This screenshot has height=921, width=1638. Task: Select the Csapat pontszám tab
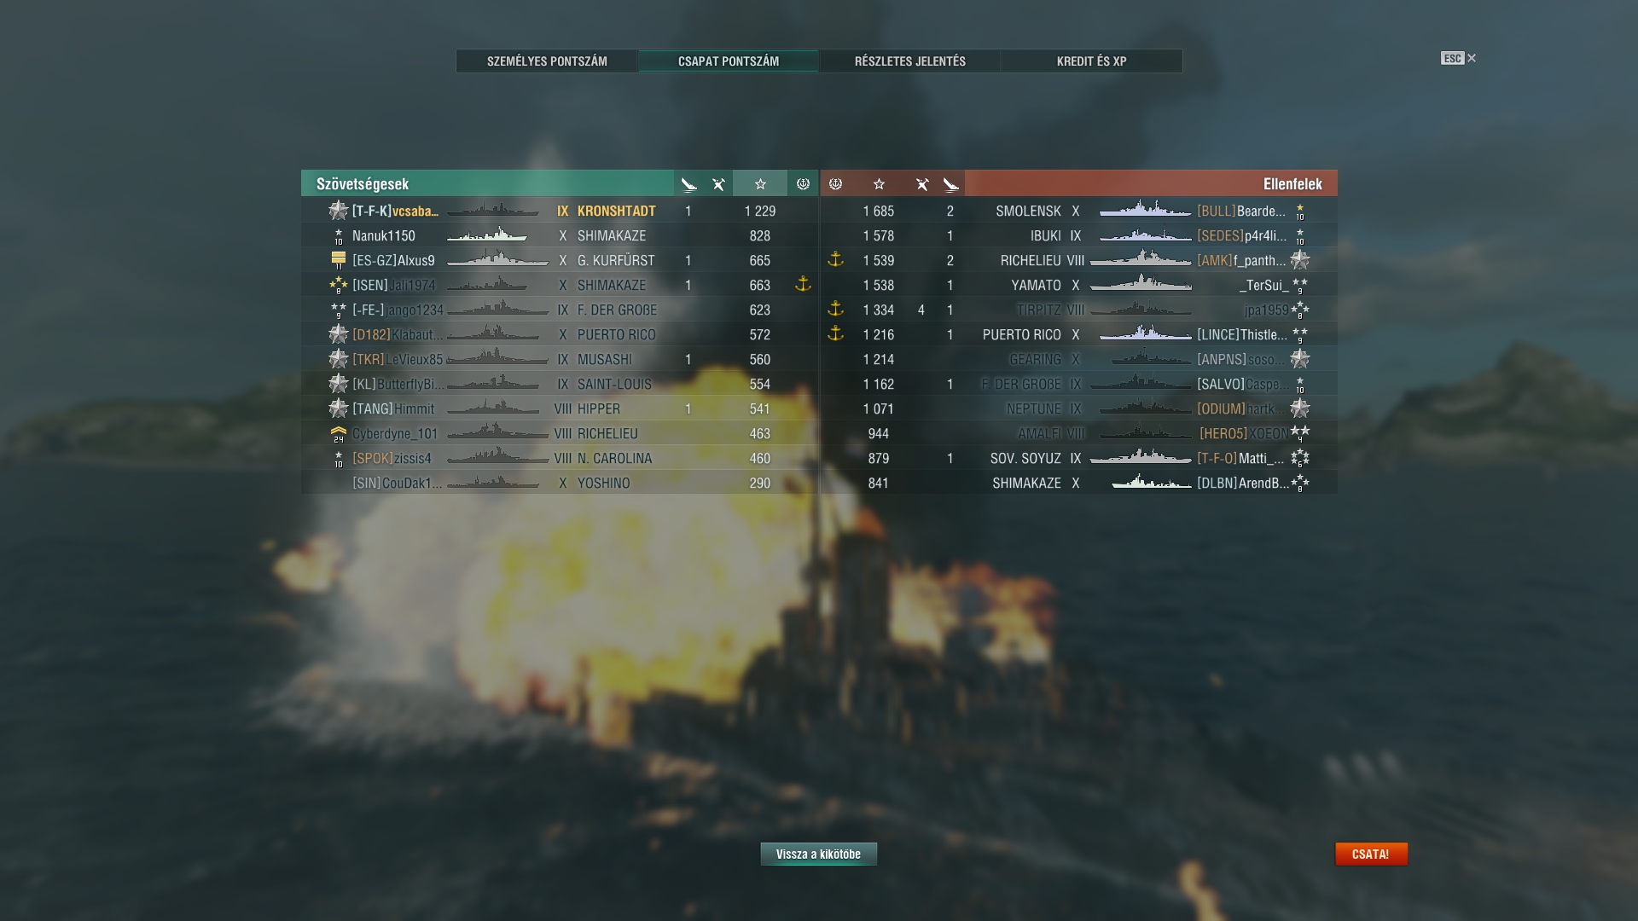pos(729,61)
